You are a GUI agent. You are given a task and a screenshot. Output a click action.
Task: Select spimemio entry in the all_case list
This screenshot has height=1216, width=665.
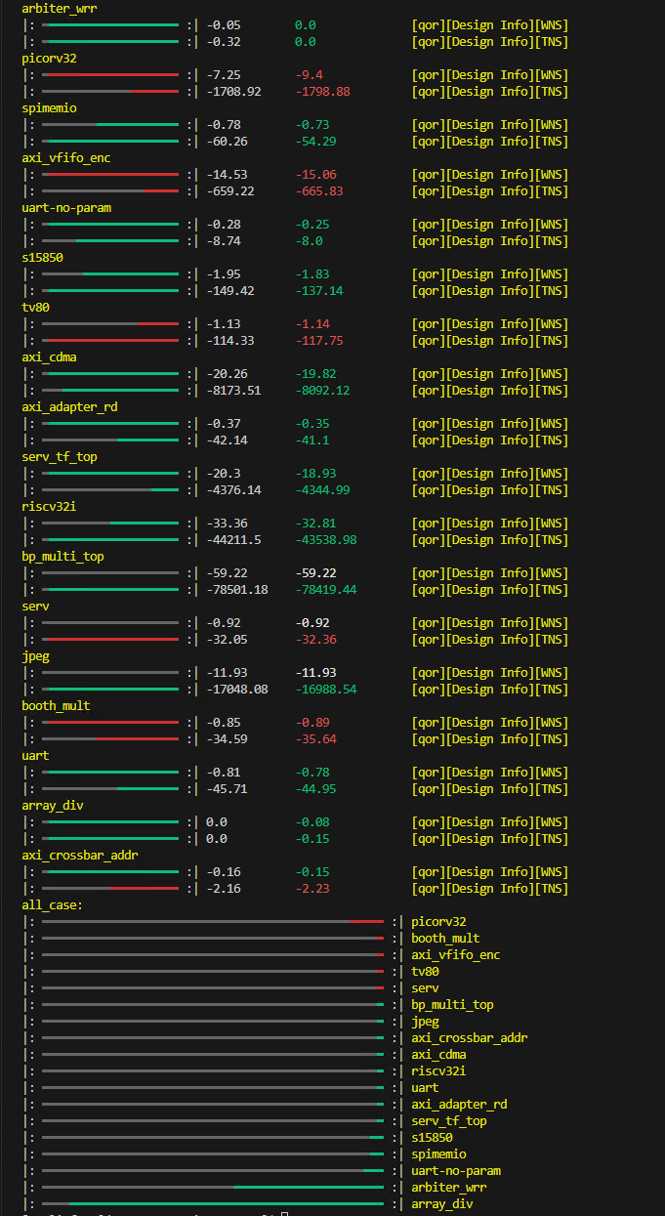pyautogui.click(x=438, y=1154)
